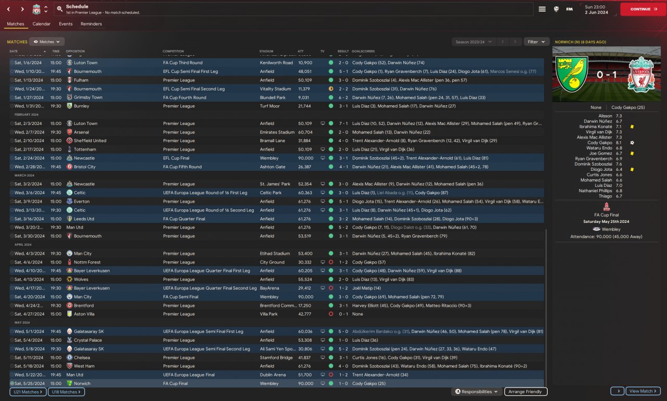This screenshot has width=667, height=401.
Task: Select the radio button for the Chelsea row
Action: point(12,358)
